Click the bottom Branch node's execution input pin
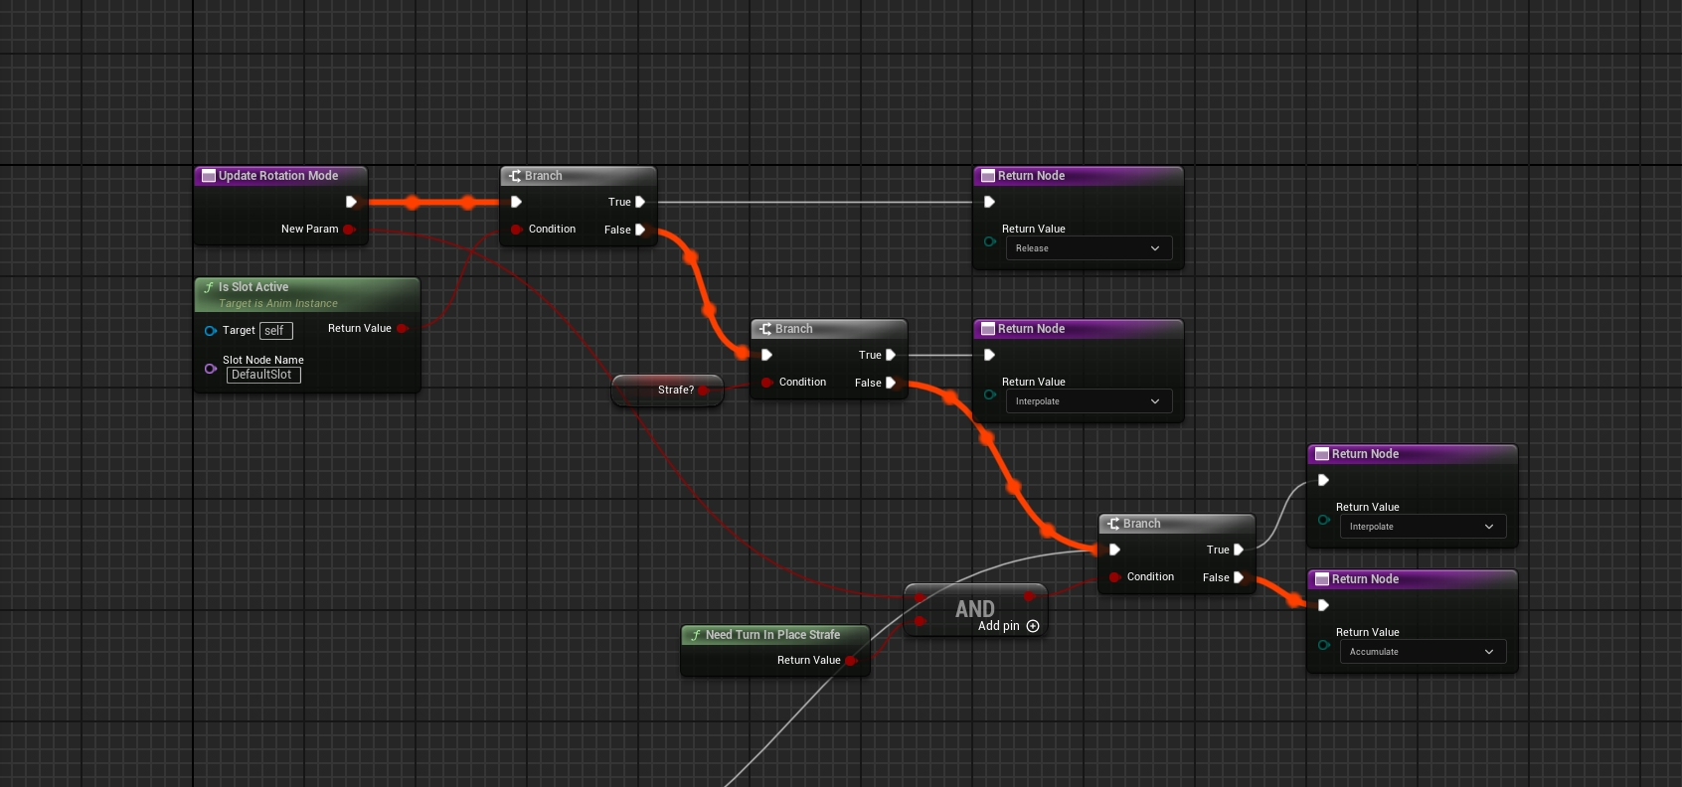This screenshot has height=787, width=1682. click(1114, 550)
